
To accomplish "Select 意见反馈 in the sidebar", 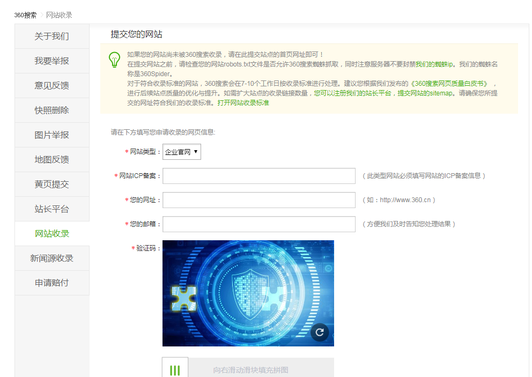I will tap(52, 85).
